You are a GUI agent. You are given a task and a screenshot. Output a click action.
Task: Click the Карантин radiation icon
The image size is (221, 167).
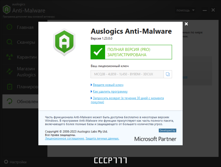(9, 57)
